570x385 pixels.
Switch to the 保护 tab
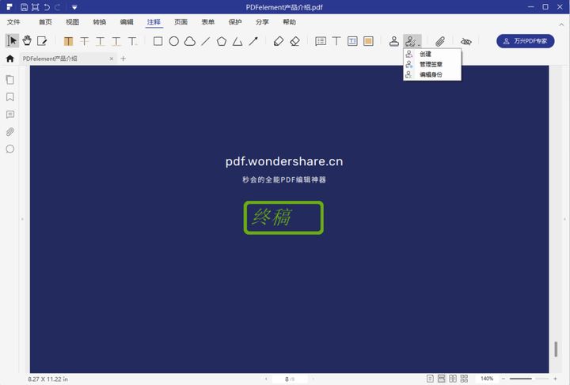click(235, 22)
